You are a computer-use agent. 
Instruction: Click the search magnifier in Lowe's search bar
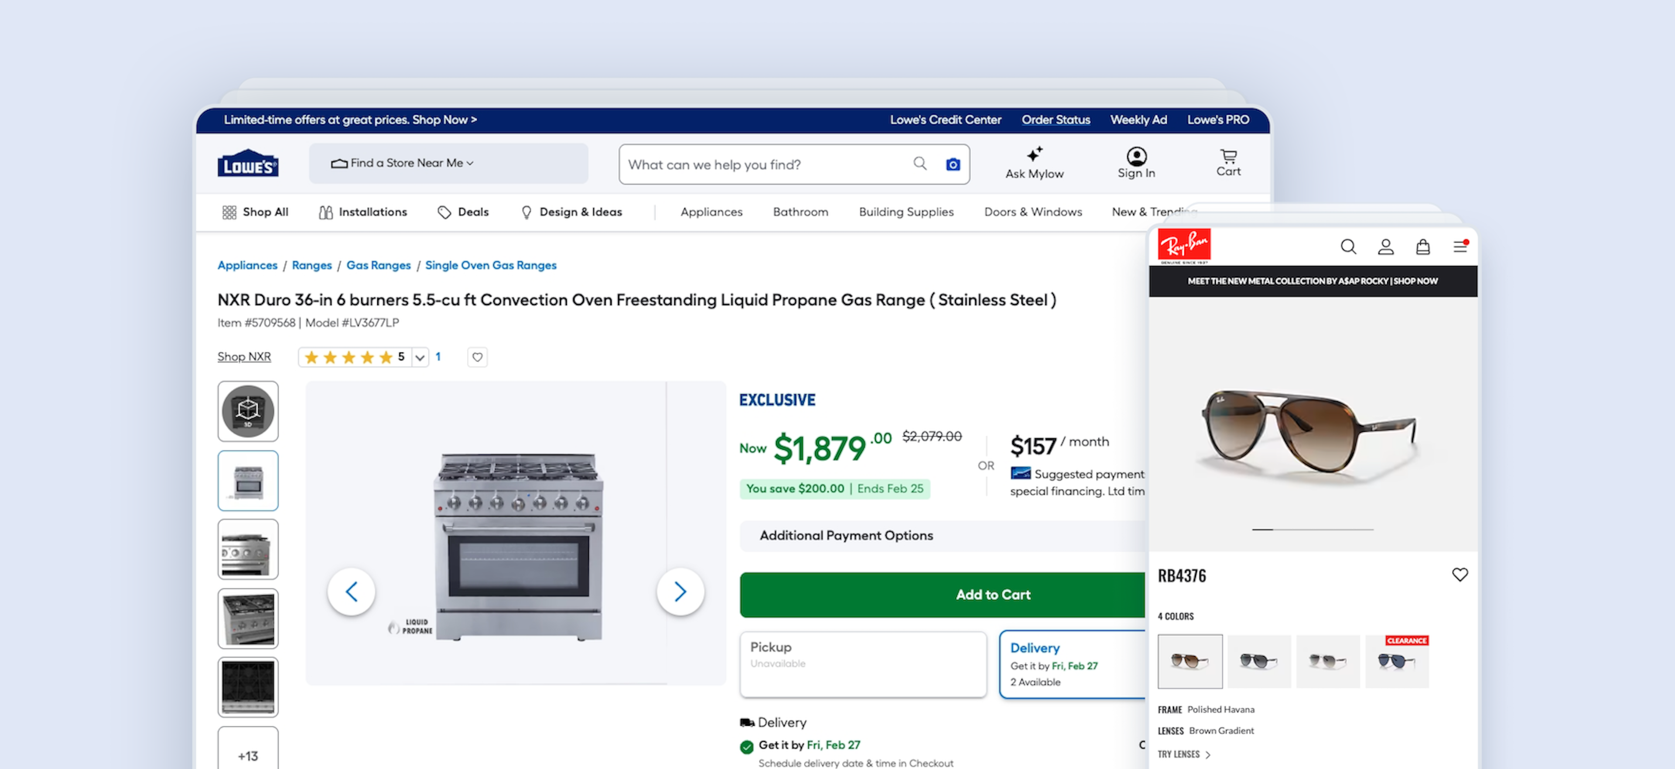pyautogui.click(x=920, y=164)
